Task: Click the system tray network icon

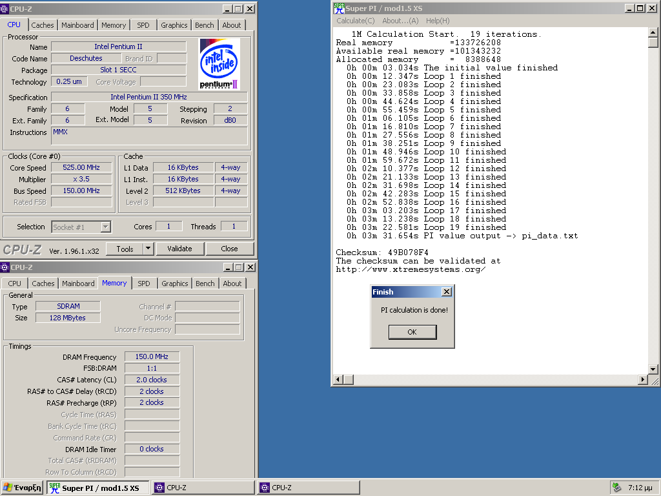Action: click(x=616, y=488)
